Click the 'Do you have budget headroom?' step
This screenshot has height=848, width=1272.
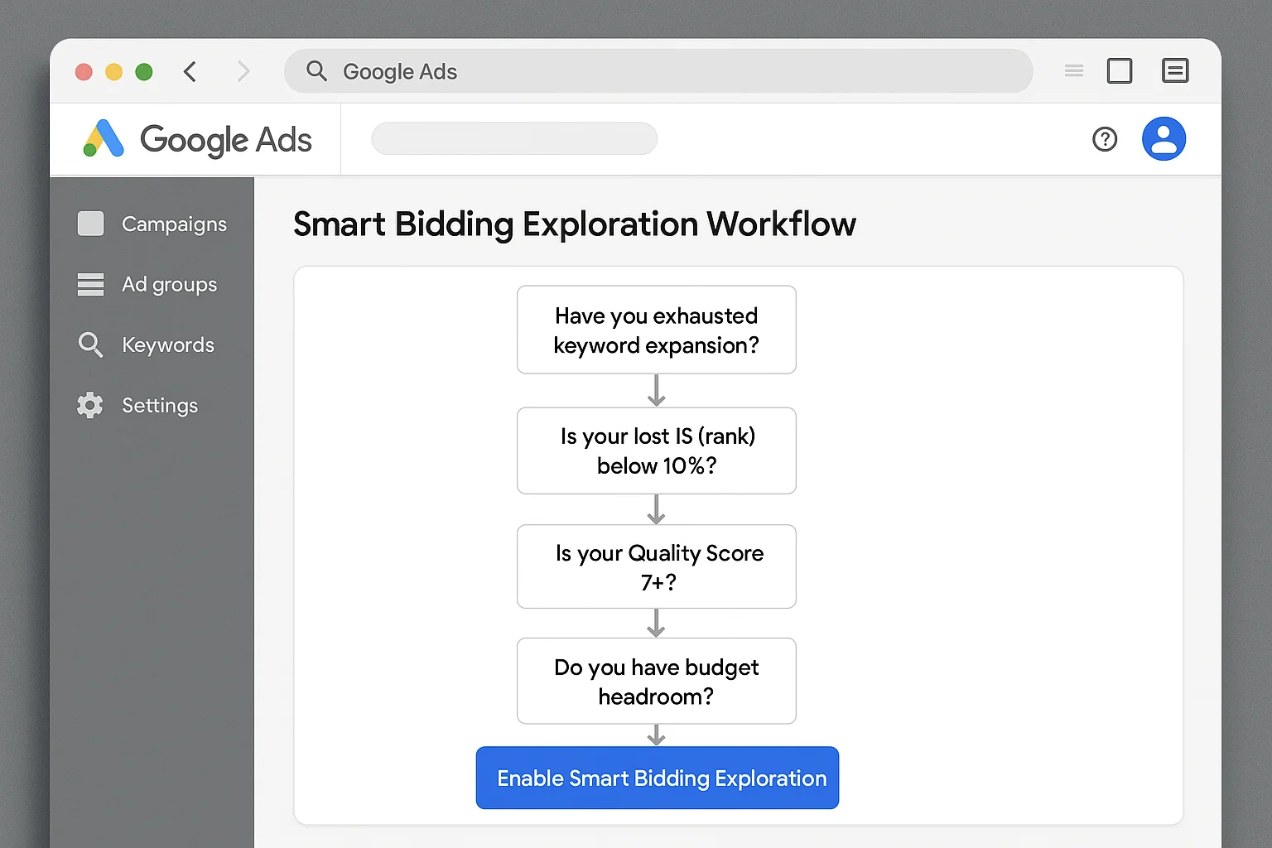click(x=656, y=681)
